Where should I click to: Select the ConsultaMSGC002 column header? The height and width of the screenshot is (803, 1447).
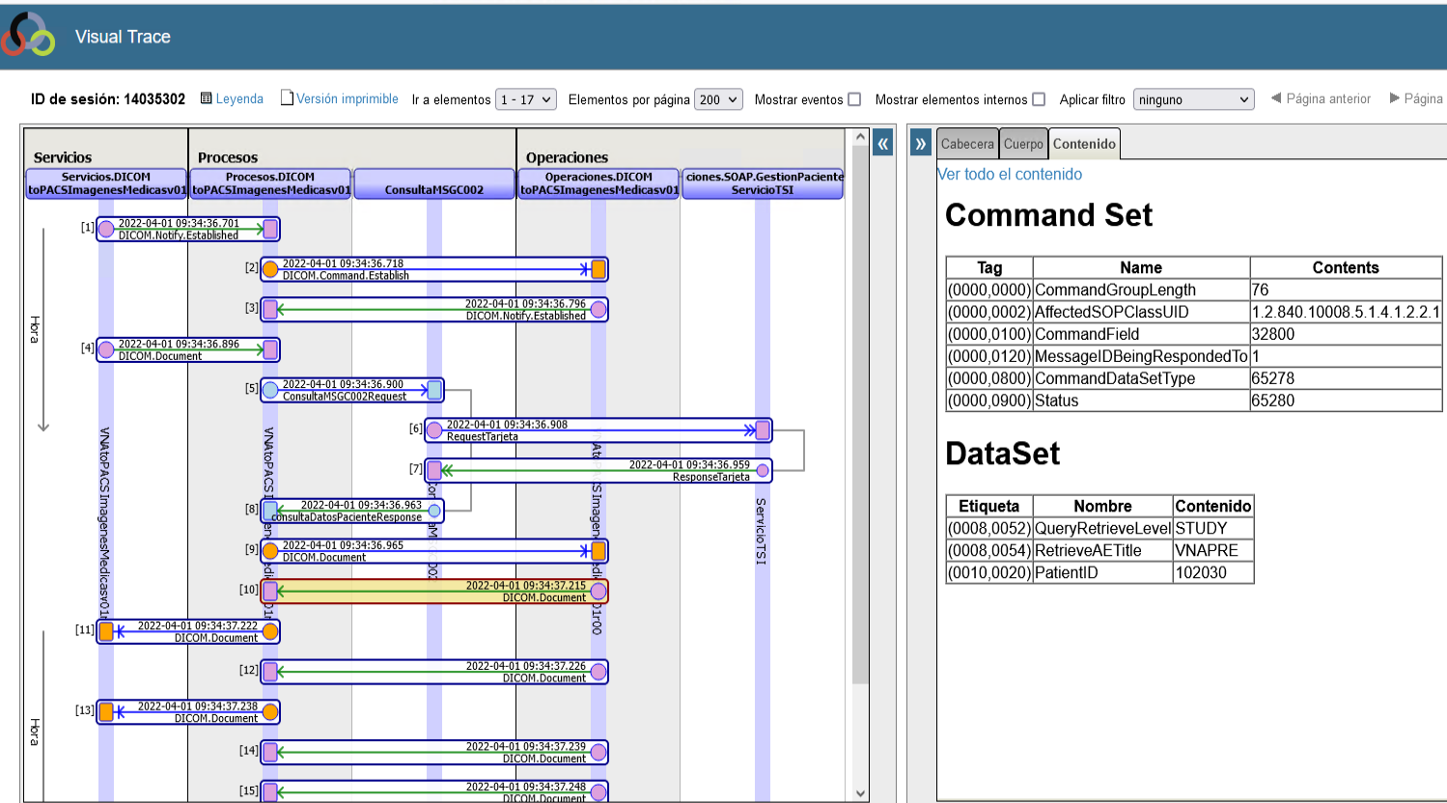click(x=433, y=184)
